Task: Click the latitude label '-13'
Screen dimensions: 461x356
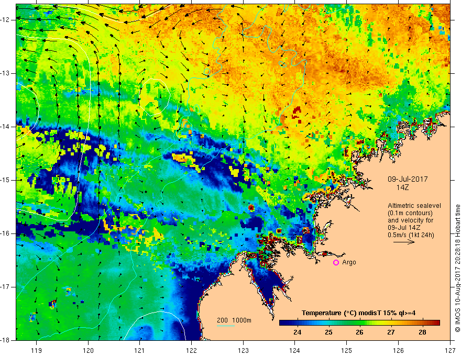Action: 5,73
